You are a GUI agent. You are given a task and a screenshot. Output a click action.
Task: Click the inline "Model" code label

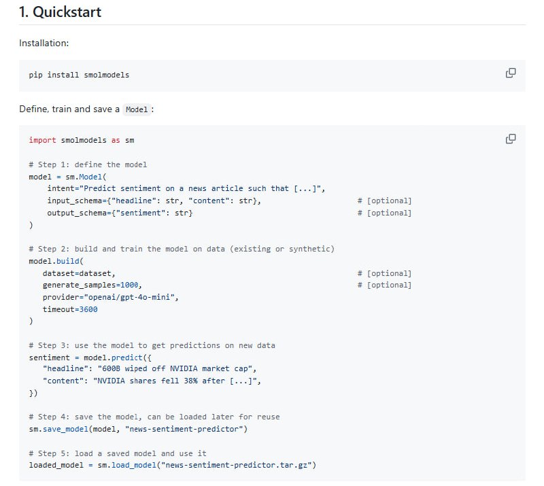(137, 109)
